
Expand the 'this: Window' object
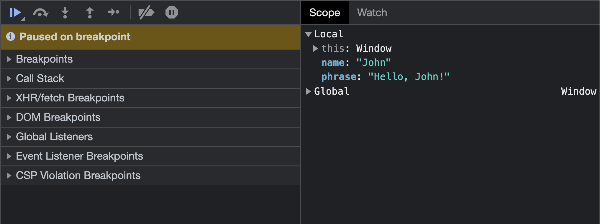316,49
